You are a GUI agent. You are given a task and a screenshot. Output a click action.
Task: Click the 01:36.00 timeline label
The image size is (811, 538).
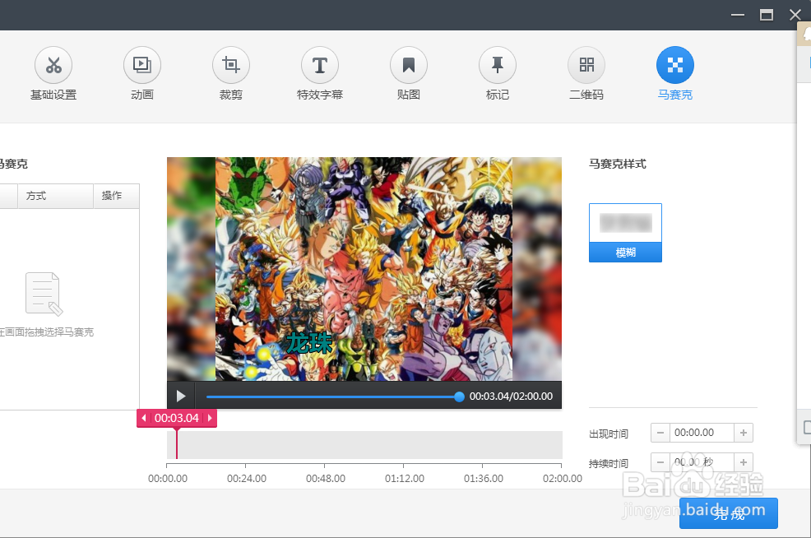484,479
